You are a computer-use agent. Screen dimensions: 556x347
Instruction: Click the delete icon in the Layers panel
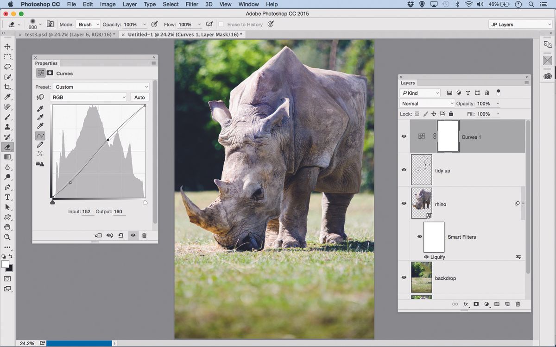(518, 304)
